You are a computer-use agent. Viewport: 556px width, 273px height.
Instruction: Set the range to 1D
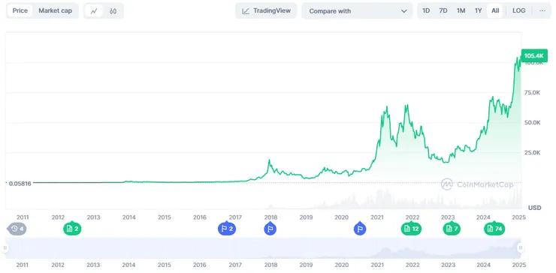(x=426, y=10)
